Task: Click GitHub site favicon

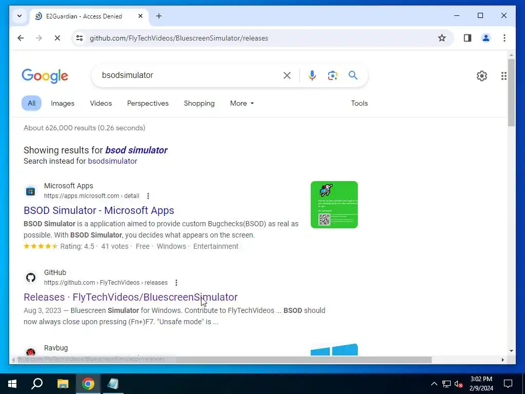Action: 30,278
